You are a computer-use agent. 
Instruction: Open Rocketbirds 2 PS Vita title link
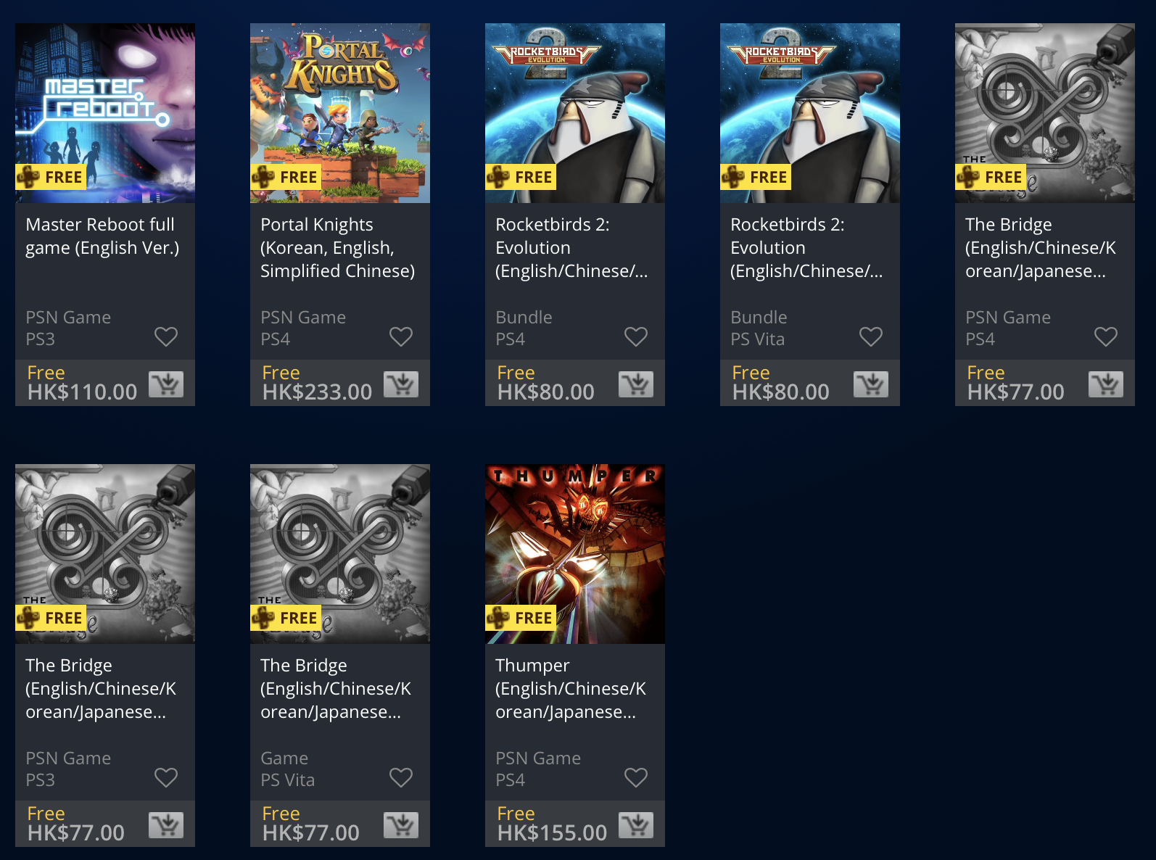(806, 248)
